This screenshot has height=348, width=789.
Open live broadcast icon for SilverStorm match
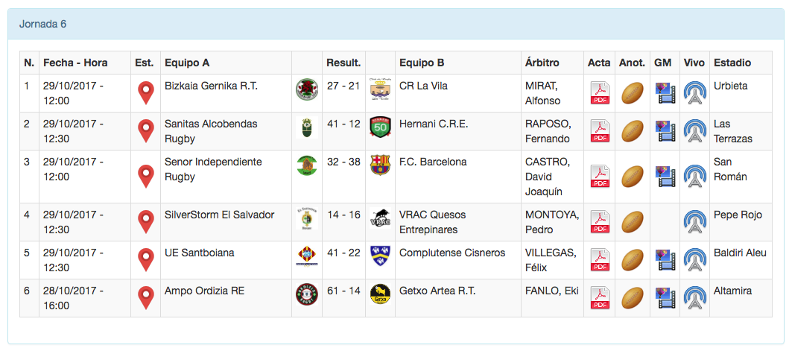[x=694, y=222]
